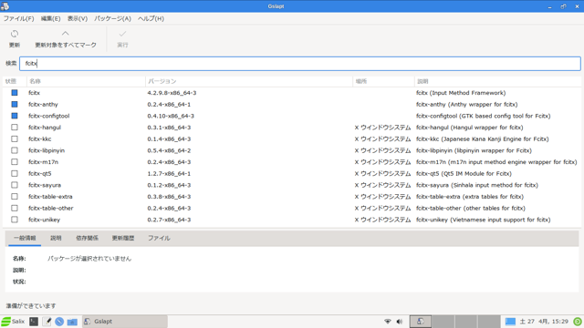
Task: Launch the terminal from the taskbar
Action: pos(34,322)
